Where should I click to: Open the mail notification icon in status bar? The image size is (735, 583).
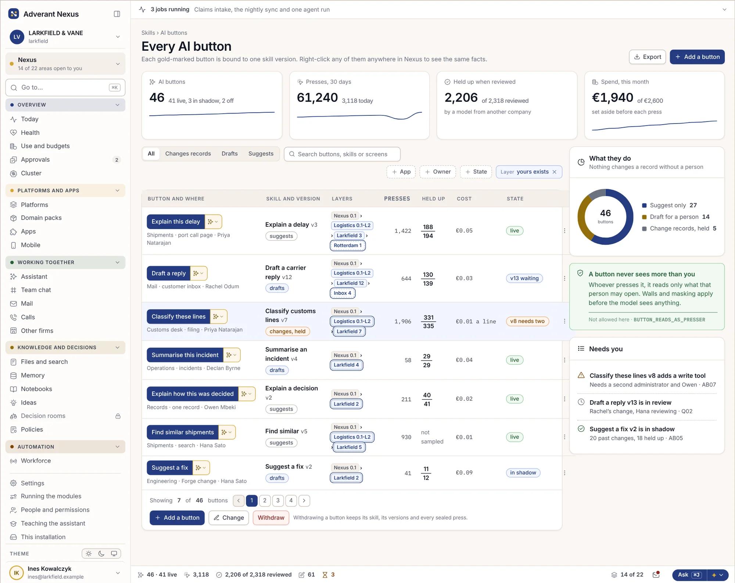656,575
